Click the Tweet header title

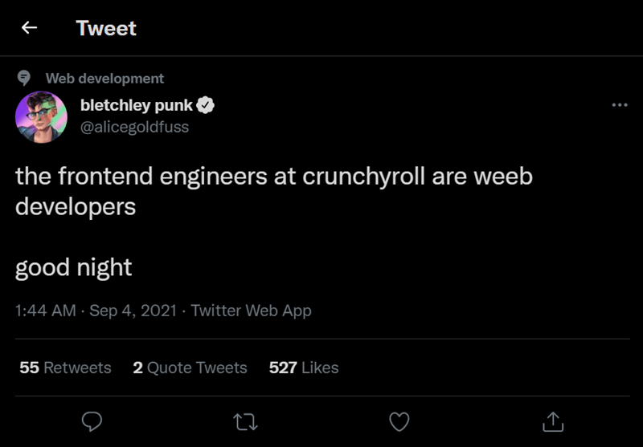point(106,28)
